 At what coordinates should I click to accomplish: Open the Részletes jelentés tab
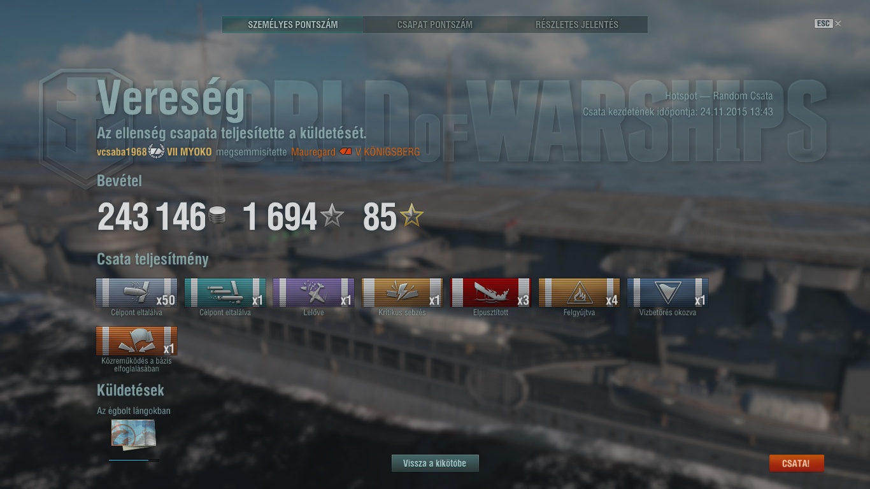point(577,25)
